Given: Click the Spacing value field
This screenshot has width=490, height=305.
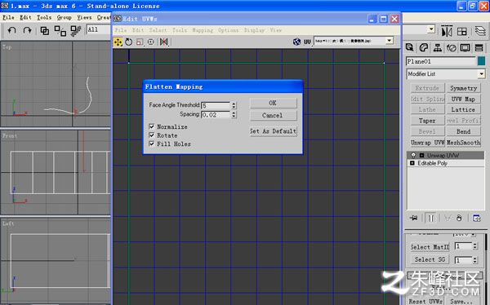Looking at the screenshot, I should coord(216,114).
